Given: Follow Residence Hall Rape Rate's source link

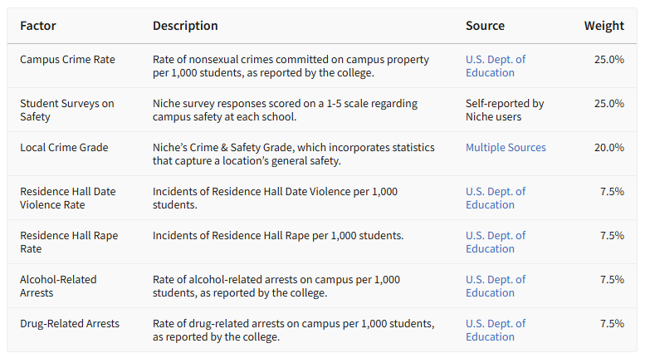Looking at the screenshot, I should tap(496, 242).
